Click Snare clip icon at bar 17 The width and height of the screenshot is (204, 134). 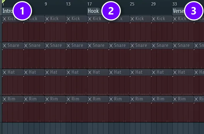[90, 46]
